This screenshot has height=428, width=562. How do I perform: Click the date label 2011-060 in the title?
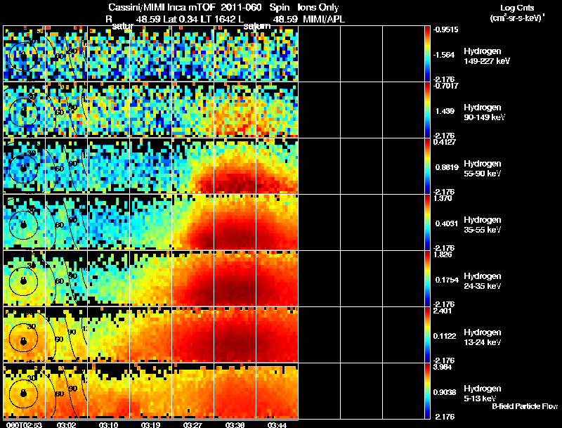pos(241,8)
